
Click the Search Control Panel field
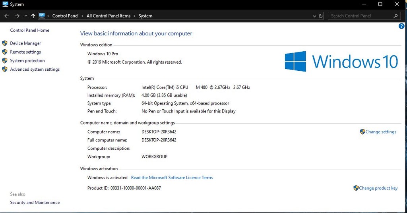(360, 16)
